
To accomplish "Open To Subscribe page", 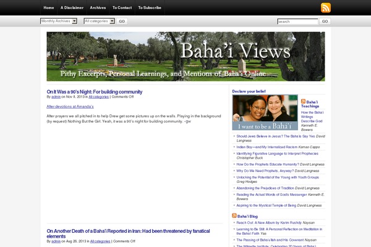I will pos(150,8).
